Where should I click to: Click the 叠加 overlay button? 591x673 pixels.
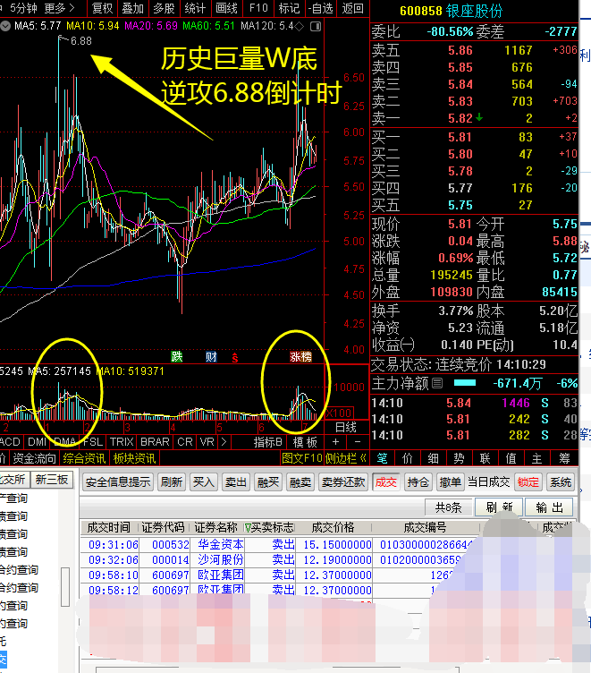[x=133, y=8]
